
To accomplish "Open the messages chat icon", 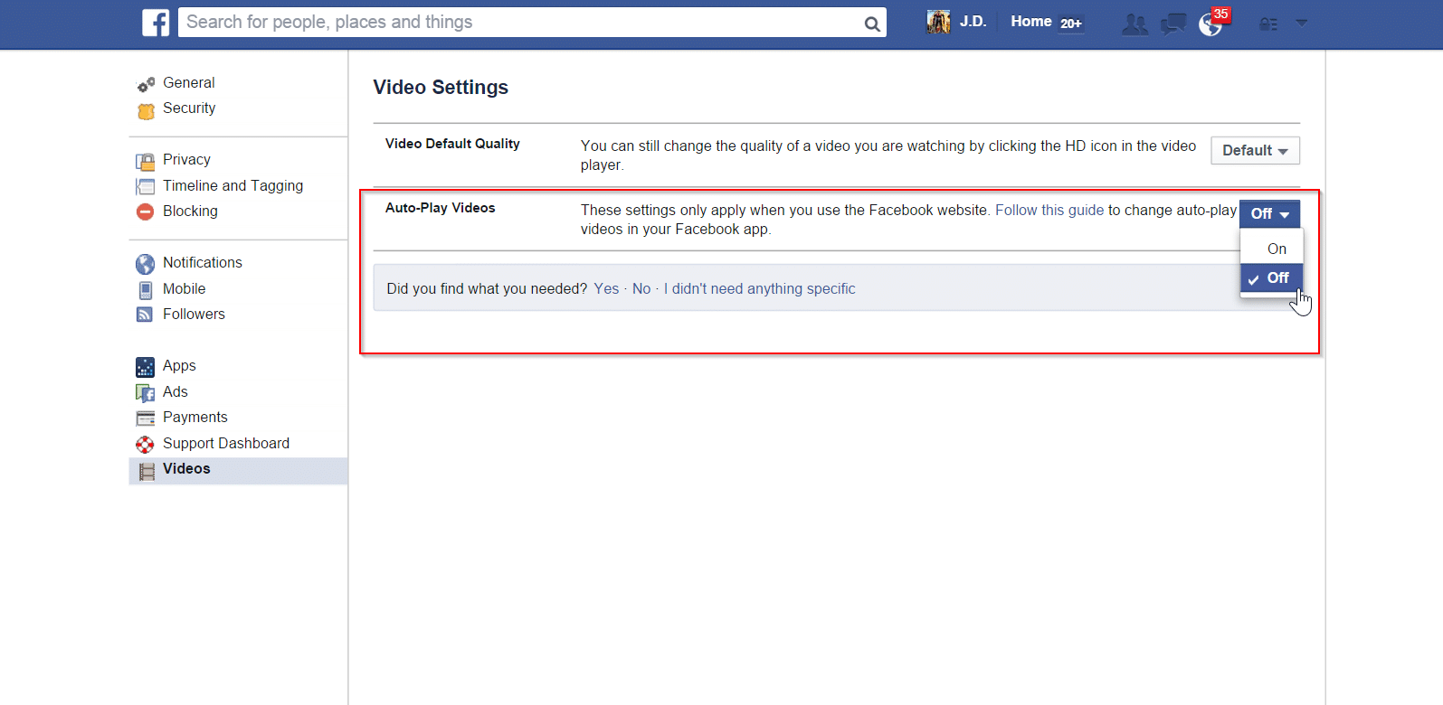I will pos(1173,24).
